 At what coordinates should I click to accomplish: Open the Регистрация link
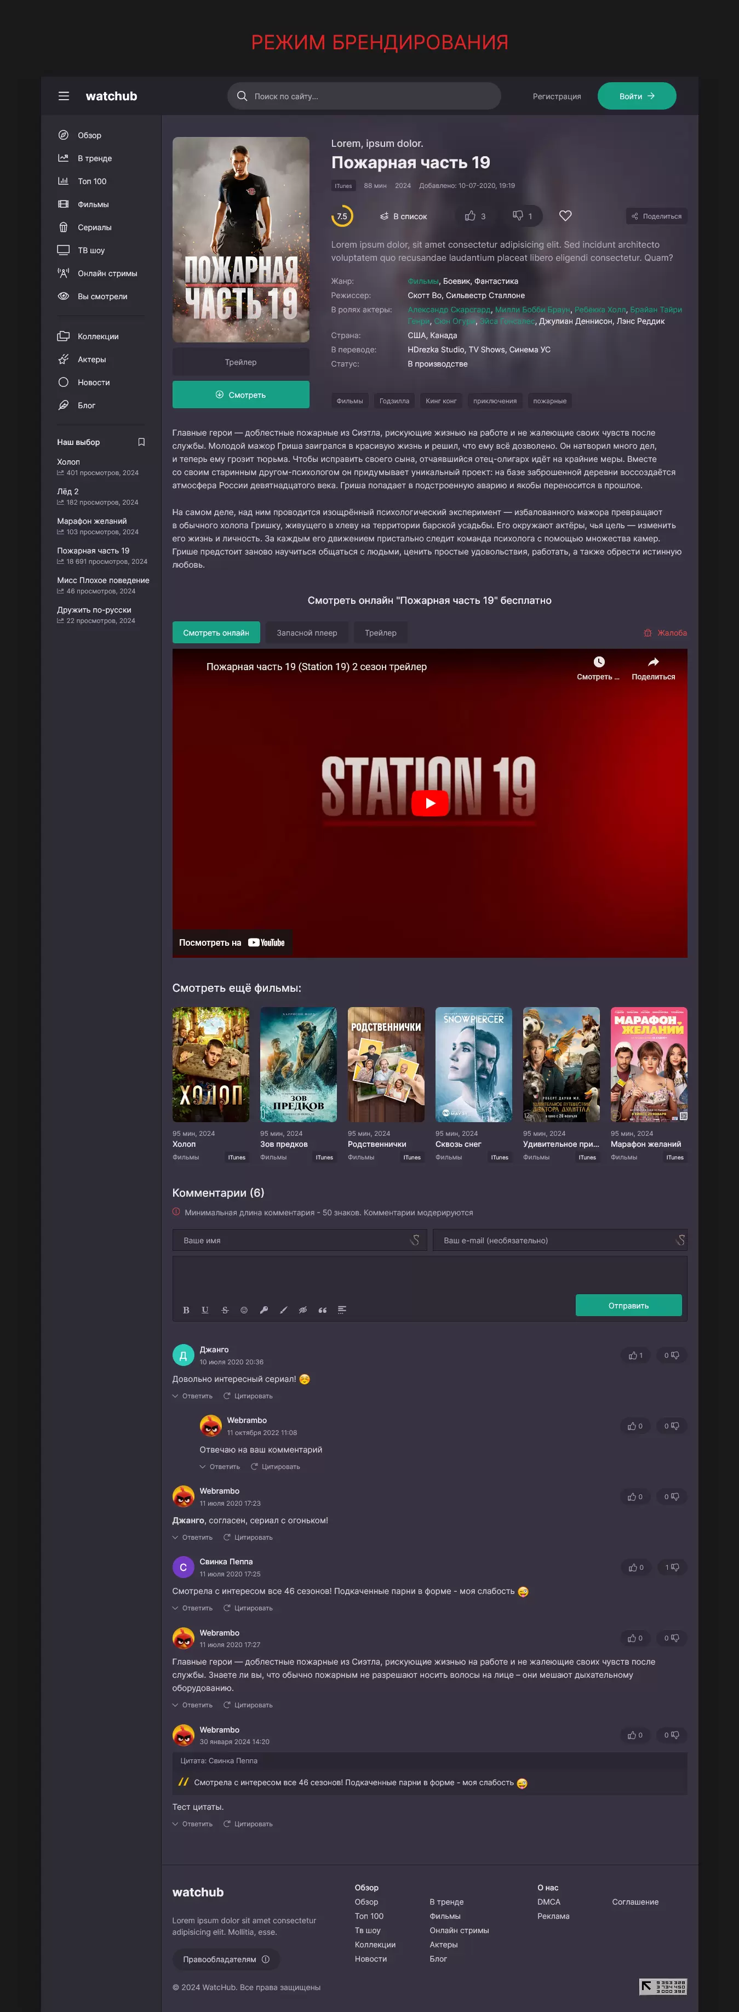point(556,97)
